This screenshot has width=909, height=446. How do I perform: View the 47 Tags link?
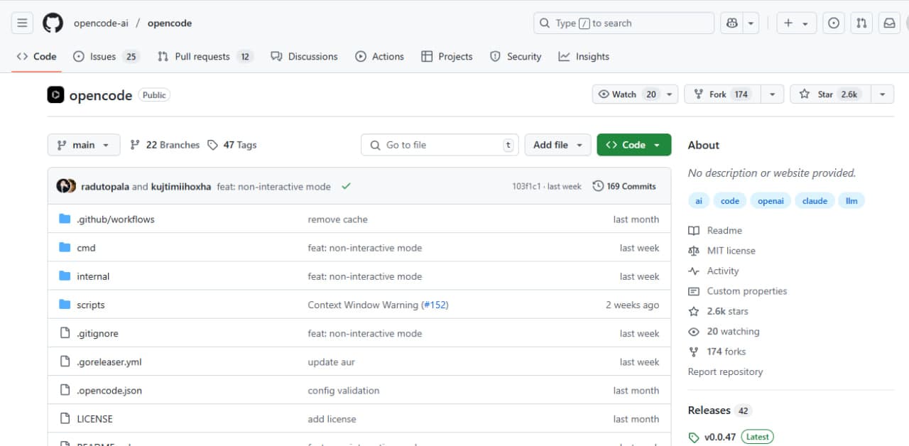coord(232,145)
